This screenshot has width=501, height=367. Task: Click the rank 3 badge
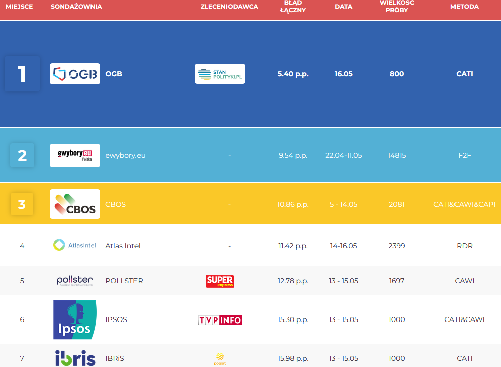(x=22, y=204)
